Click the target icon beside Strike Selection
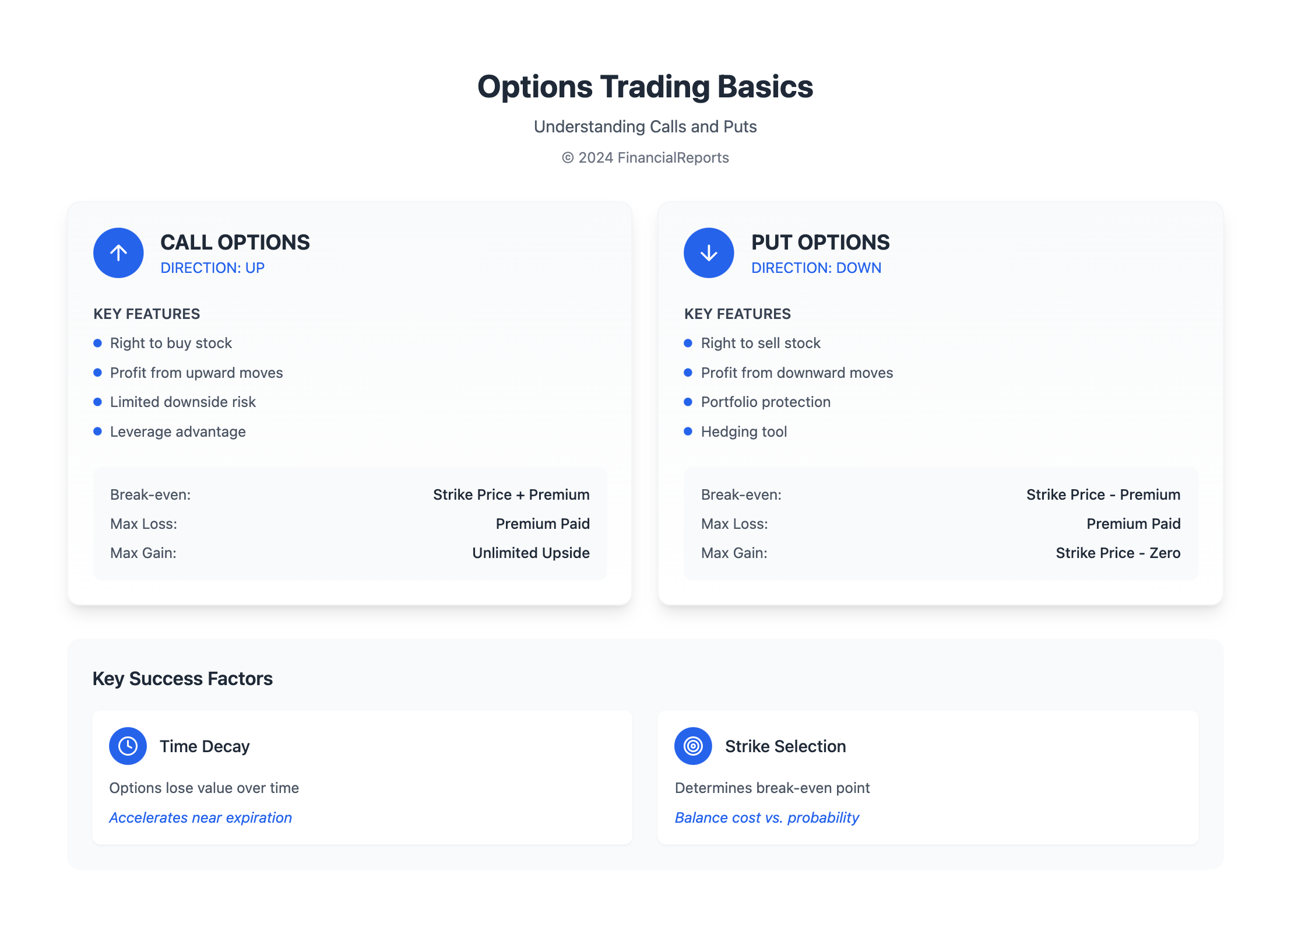 click(x=693, y=746)
